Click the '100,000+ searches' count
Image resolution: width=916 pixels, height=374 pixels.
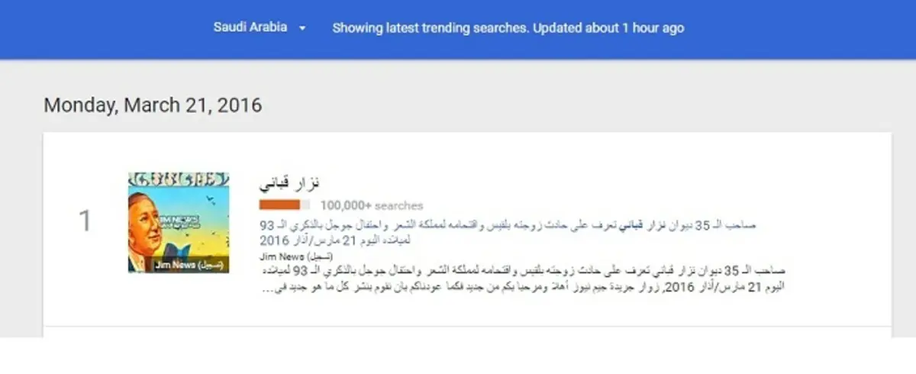(372, 205)
